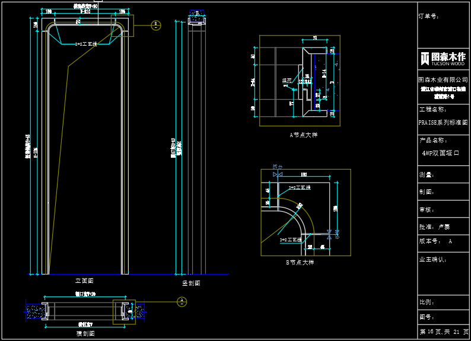The height and width of the screenshot is (341, 471).
Task: Select the 横剖图 cross-section label
Action: [x=85, y=334]
